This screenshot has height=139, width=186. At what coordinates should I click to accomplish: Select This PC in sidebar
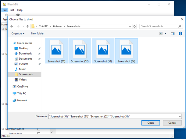(x=21, y=93)
